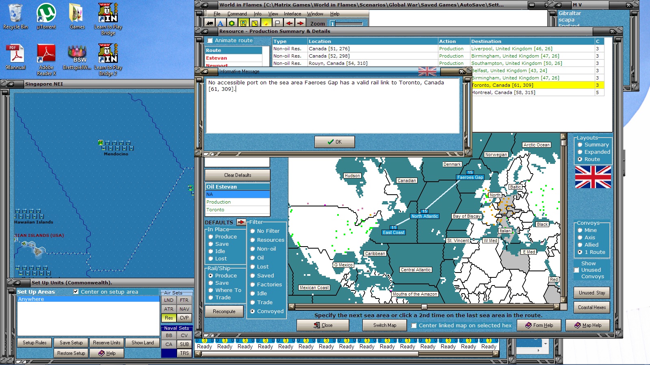Click the Recompute button
The image size is (650, 365).
click(x=224, y=311)
